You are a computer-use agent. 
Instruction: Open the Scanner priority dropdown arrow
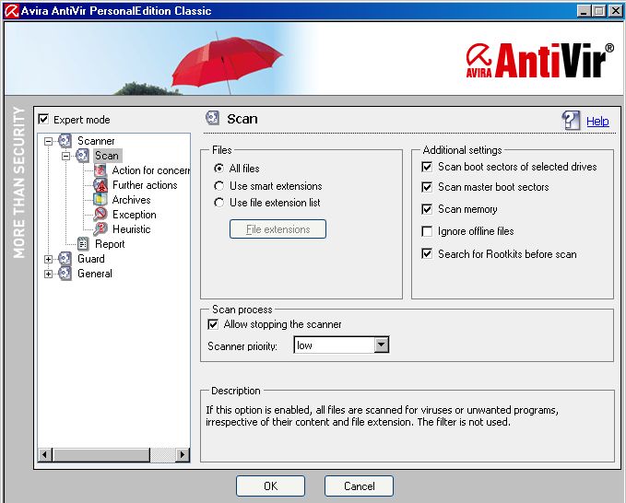pyautogui.click(x=382, y=345)
